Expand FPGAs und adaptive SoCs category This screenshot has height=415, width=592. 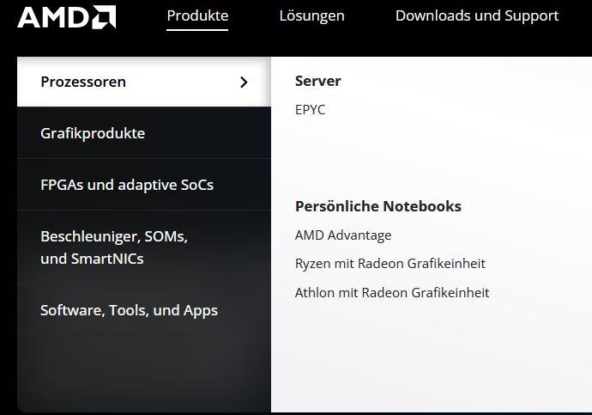[x=144, y=185]
